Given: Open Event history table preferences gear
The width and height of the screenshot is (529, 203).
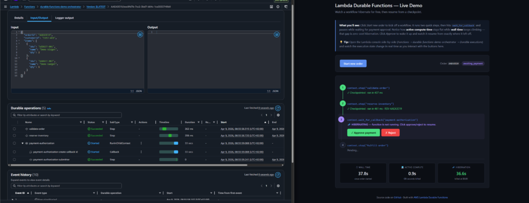Looking at the screenshot, I should 278,186.
